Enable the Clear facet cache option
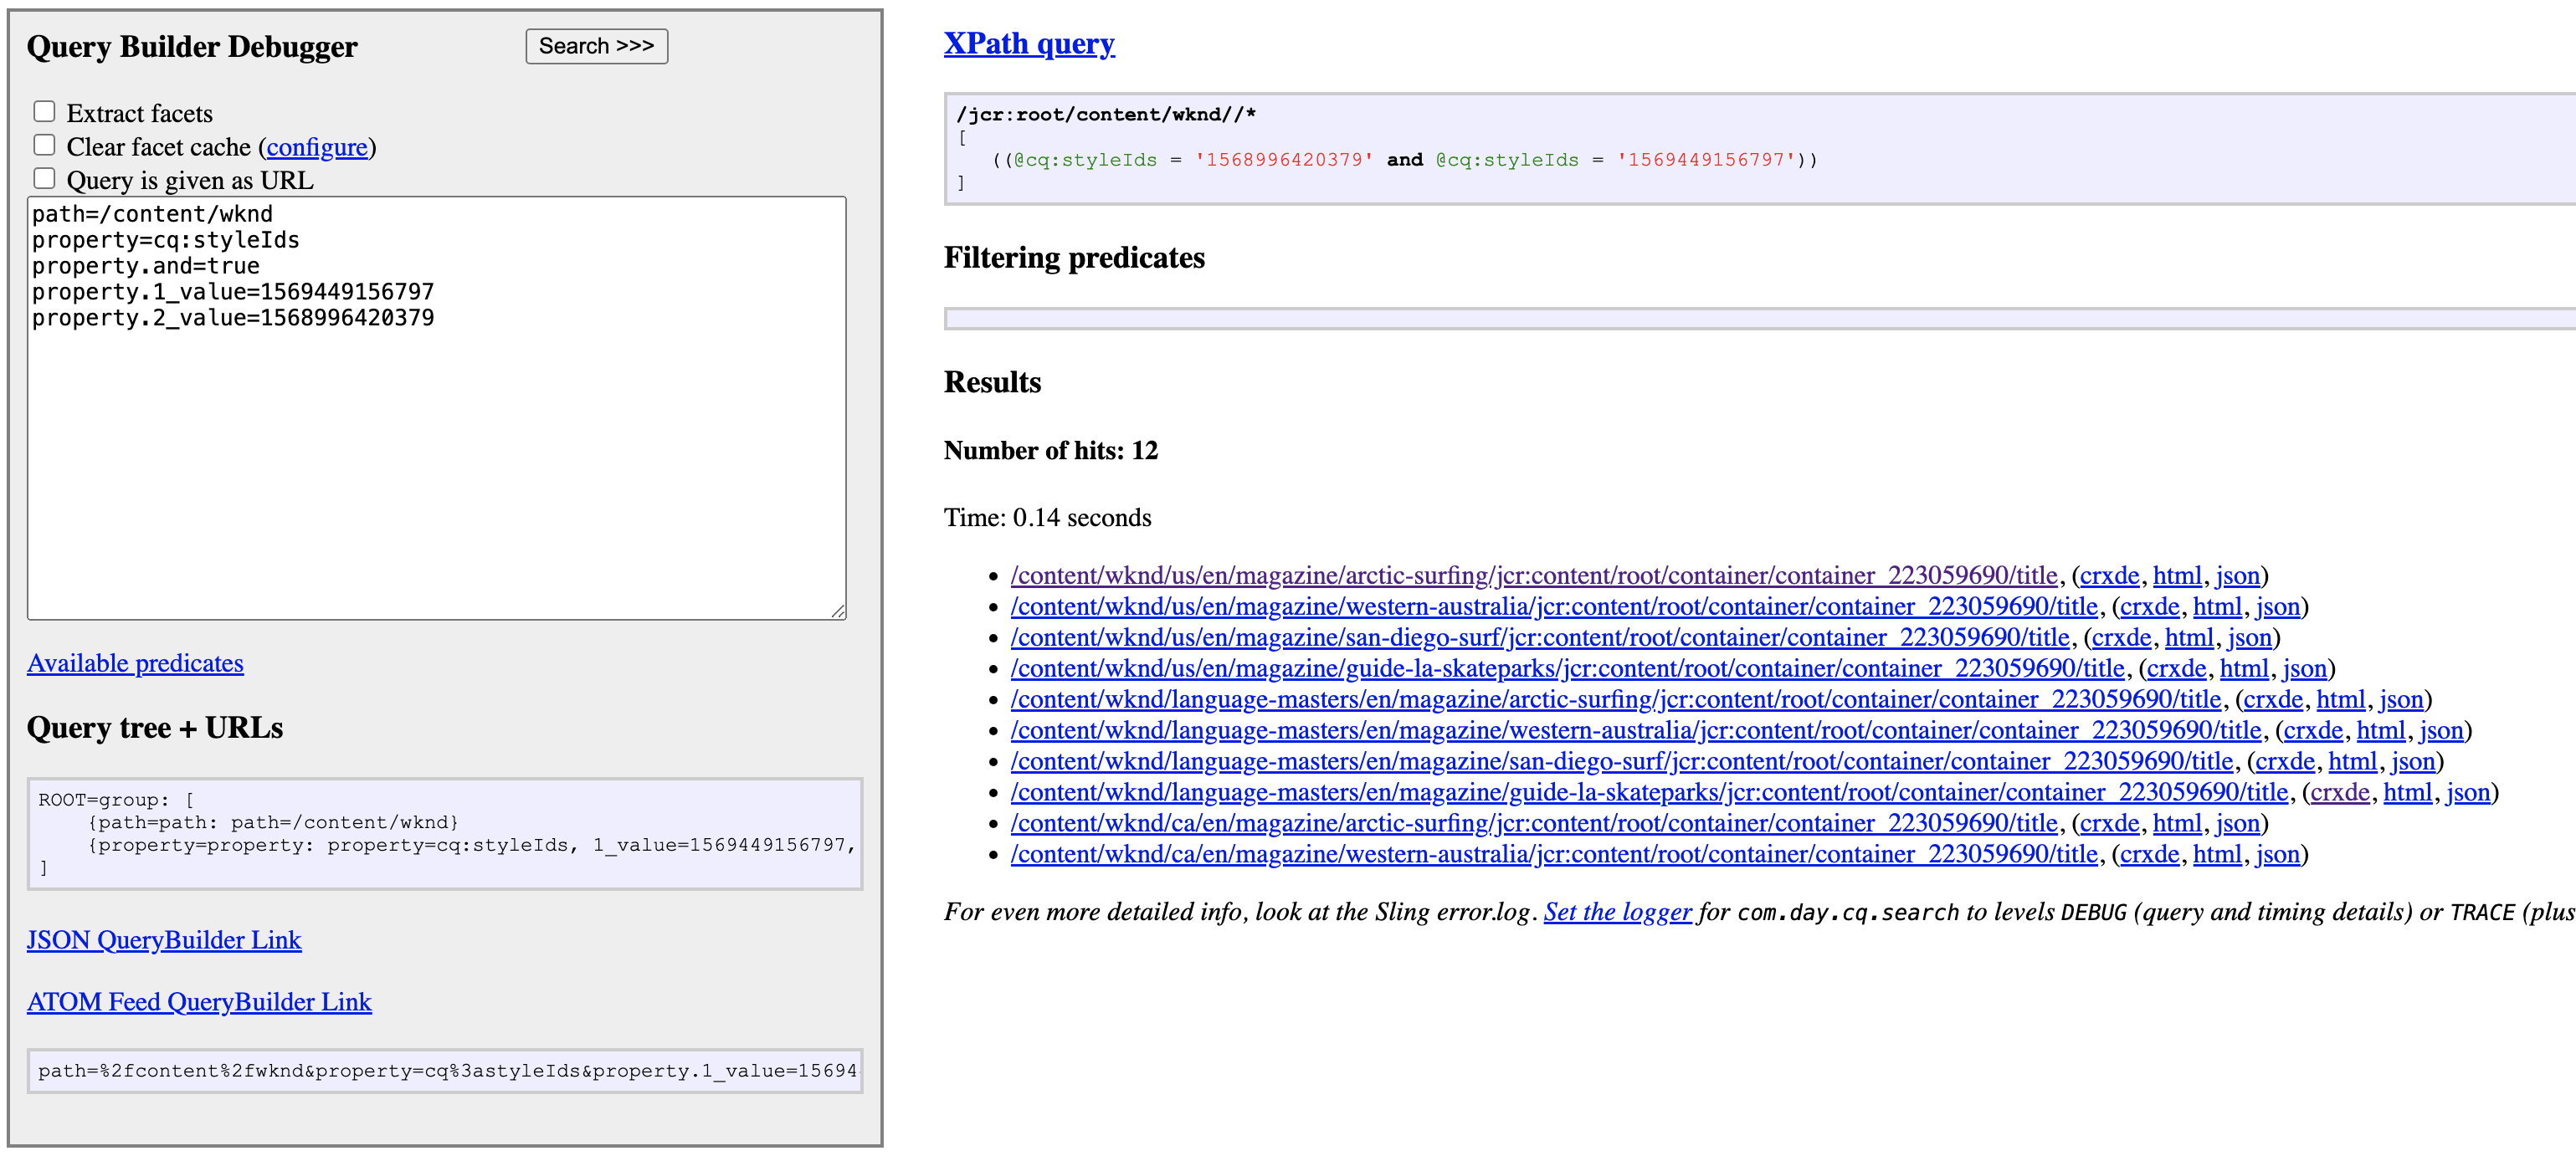The image size is (2576, 1156). (x=44, y=144)
